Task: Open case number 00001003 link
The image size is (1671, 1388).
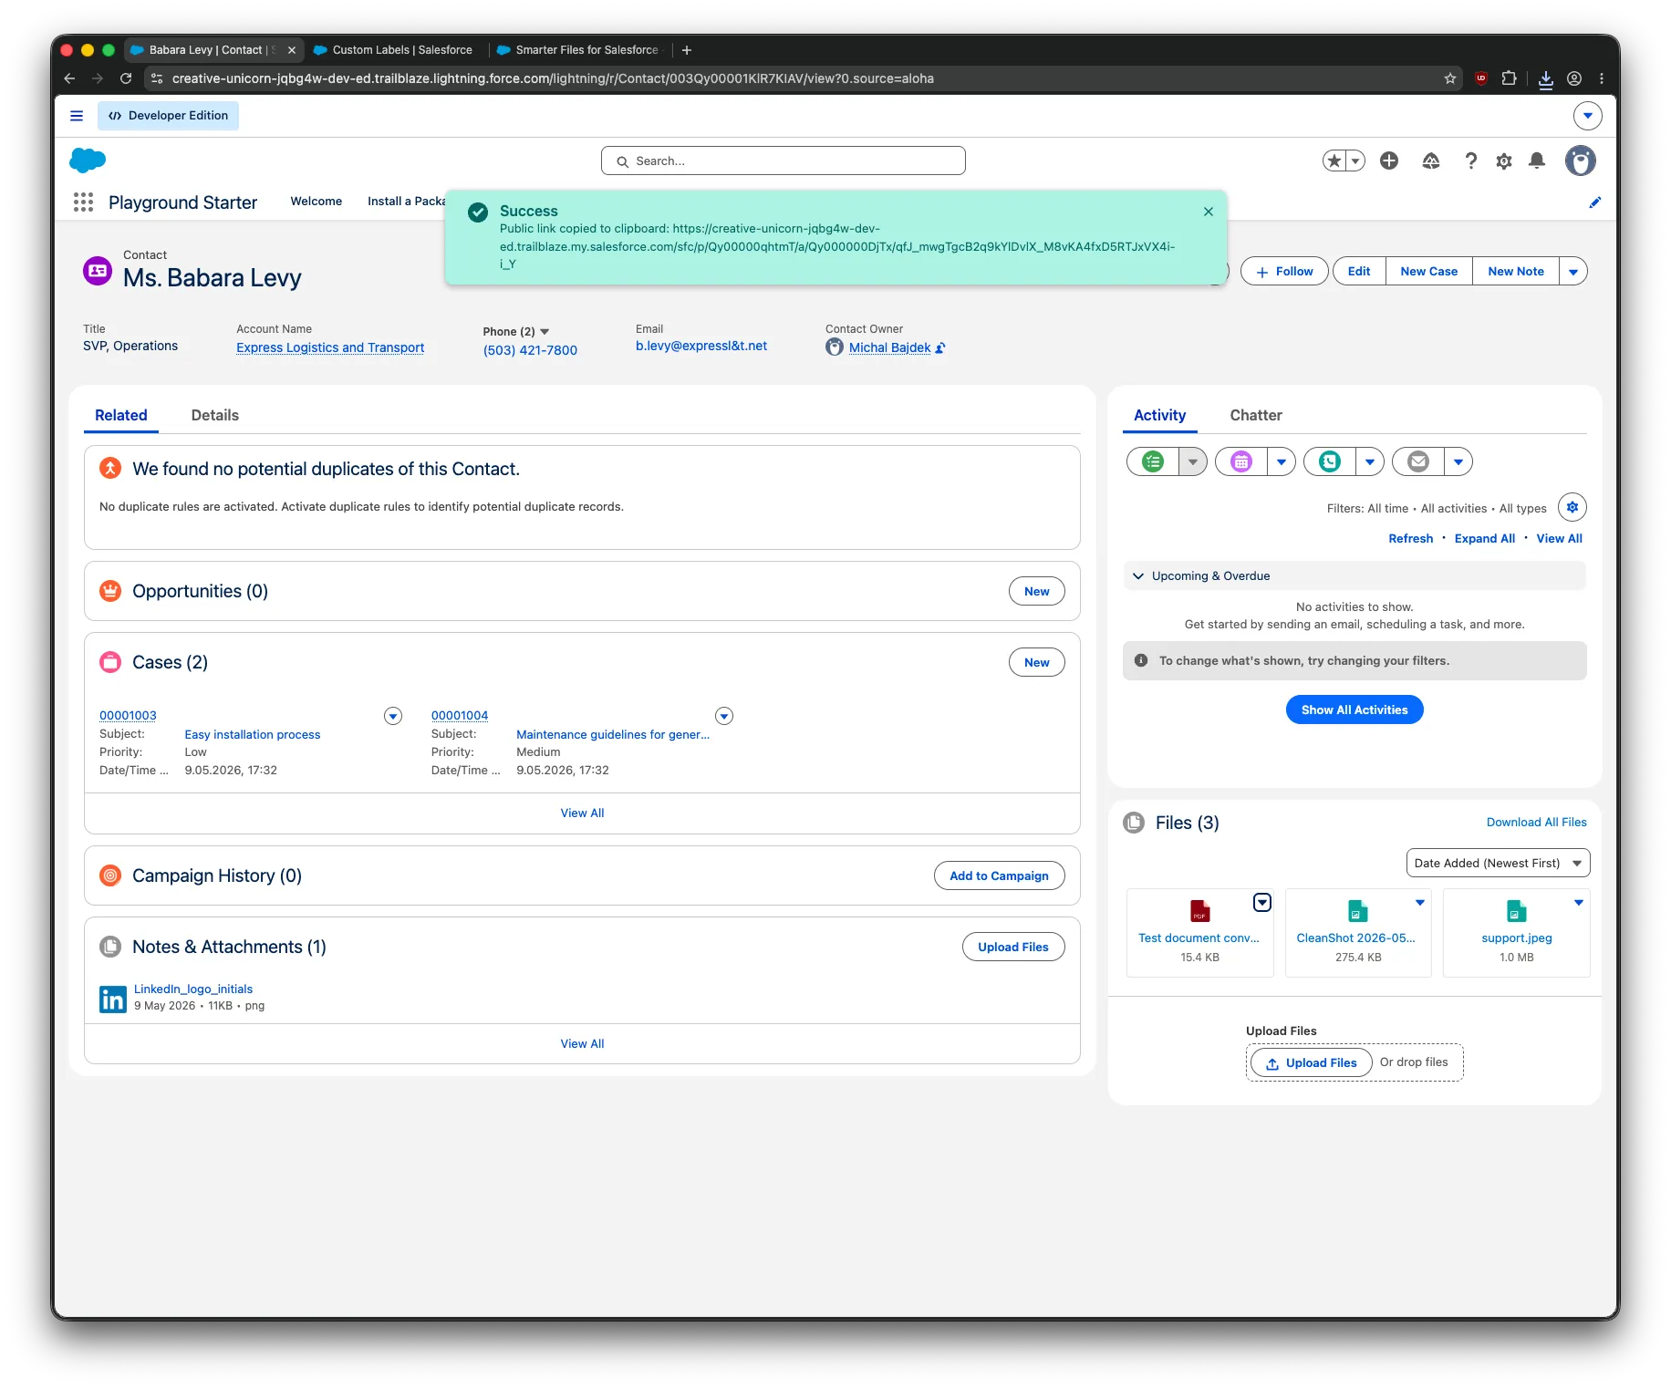Action: pyautogui.click(x=128, y=716)
